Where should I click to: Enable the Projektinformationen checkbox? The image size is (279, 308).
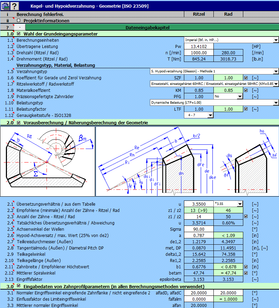pyautogui.click(x=19, y=21)
